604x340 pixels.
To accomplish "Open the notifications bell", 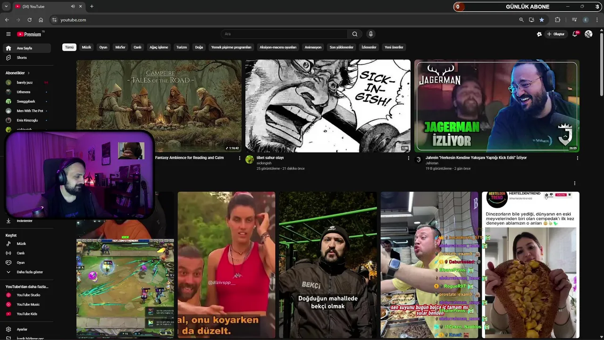I will pos(575,34).
